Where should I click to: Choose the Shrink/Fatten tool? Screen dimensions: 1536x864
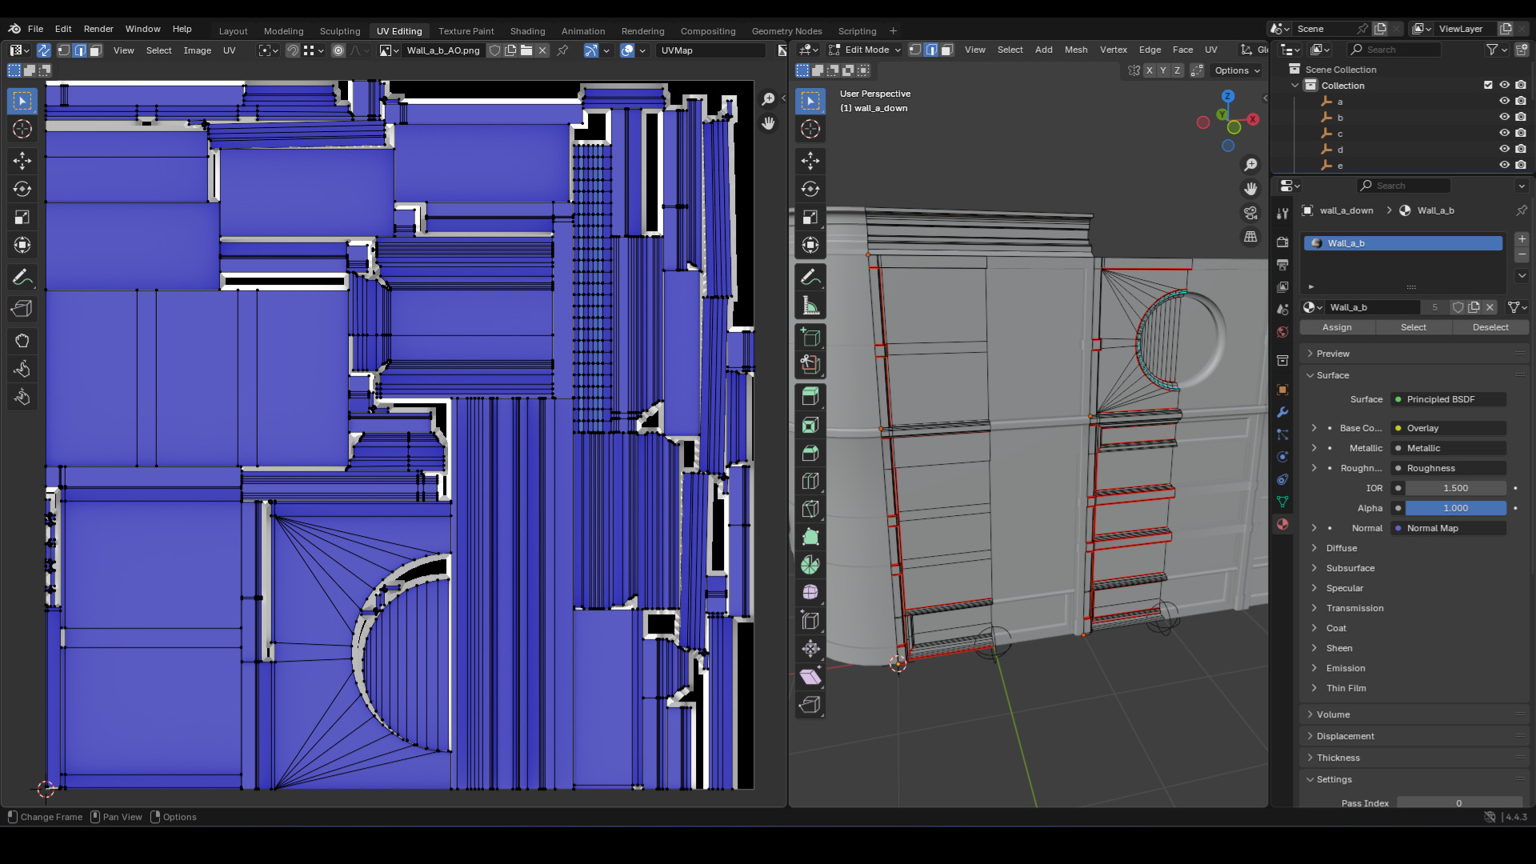[x=810, y=648]
